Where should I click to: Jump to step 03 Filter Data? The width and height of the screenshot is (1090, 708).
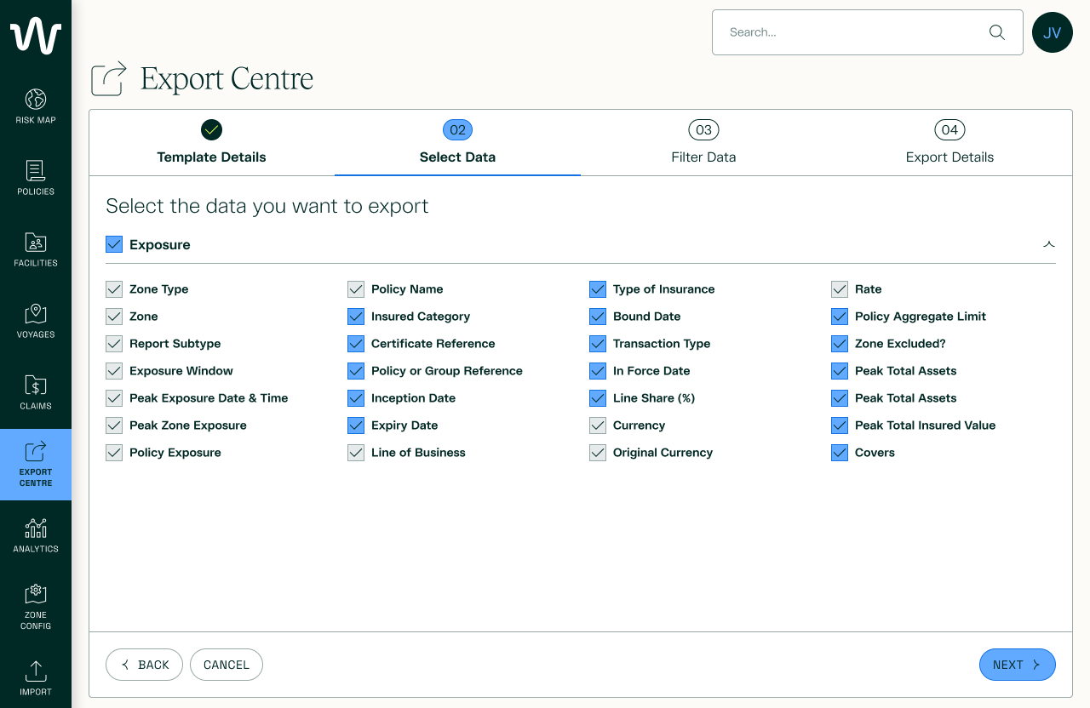(703, 142)
